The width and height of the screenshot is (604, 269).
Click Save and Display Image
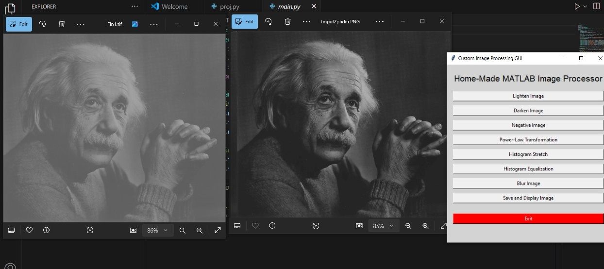pos(528,198)
